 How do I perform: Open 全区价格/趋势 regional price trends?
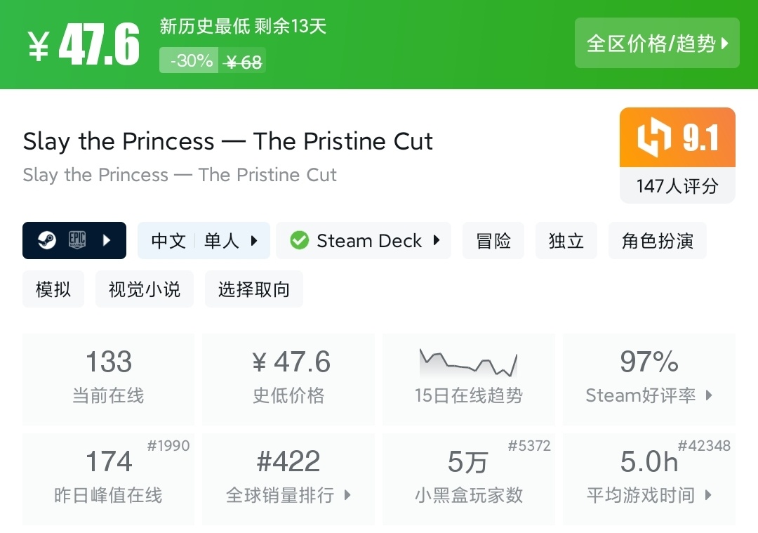[x=657, y=44]
